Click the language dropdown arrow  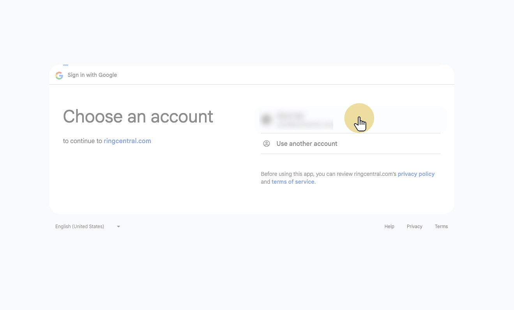pos(118,227)
